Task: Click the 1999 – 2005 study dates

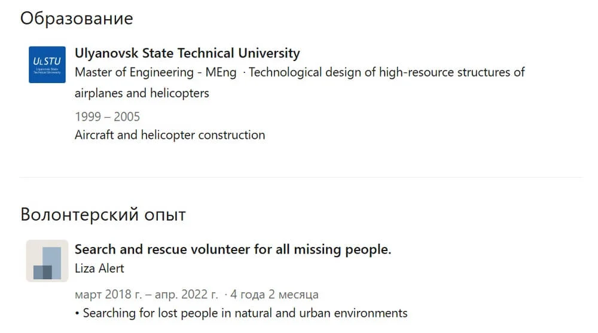Action: [x=107, y=117]
